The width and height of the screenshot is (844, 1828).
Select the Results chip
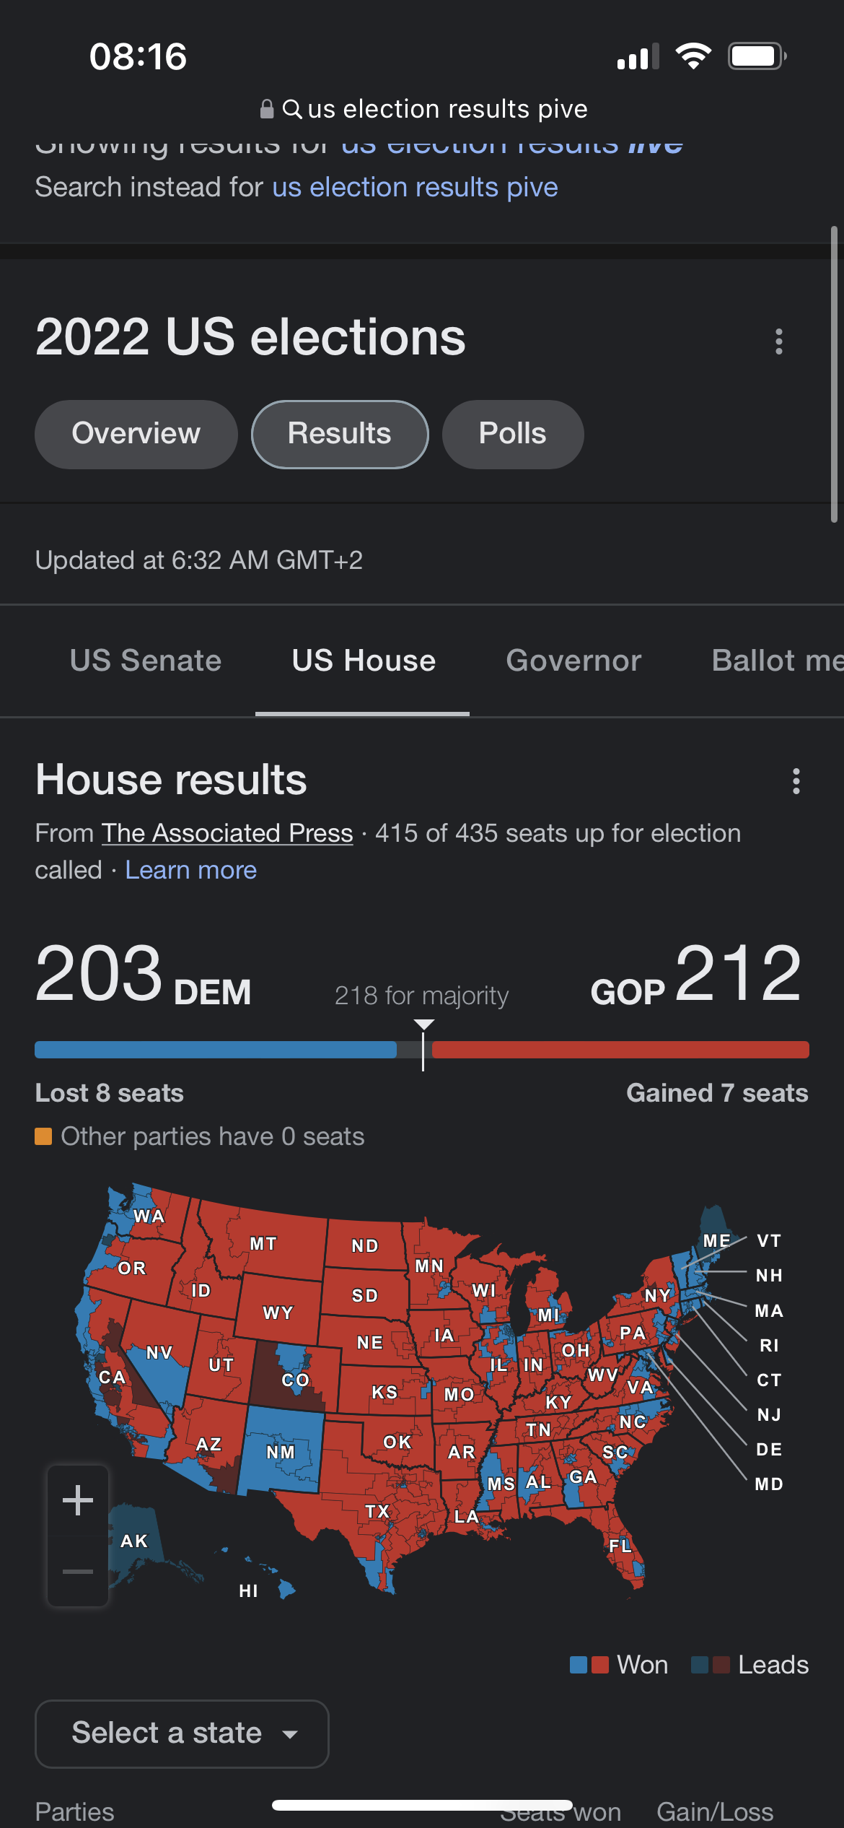coord(340,434)
